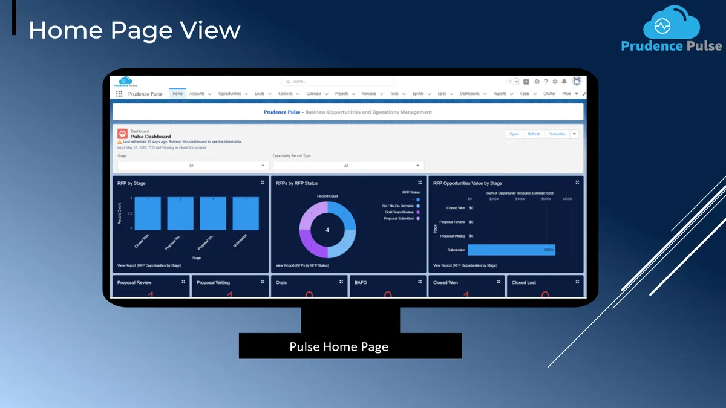Image resolution: width=726 pixels, height=408 pixels.
Task: Expand the Dashboards tab chevron
Action: (x=485, y=94)
